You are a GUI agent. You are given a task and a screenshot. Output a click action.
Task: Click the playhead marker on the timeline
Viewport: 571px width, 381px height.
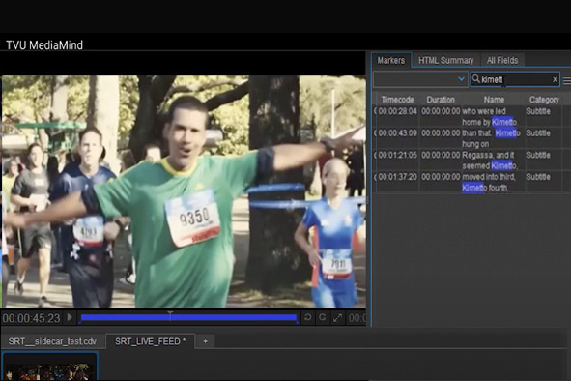point(170,315)
